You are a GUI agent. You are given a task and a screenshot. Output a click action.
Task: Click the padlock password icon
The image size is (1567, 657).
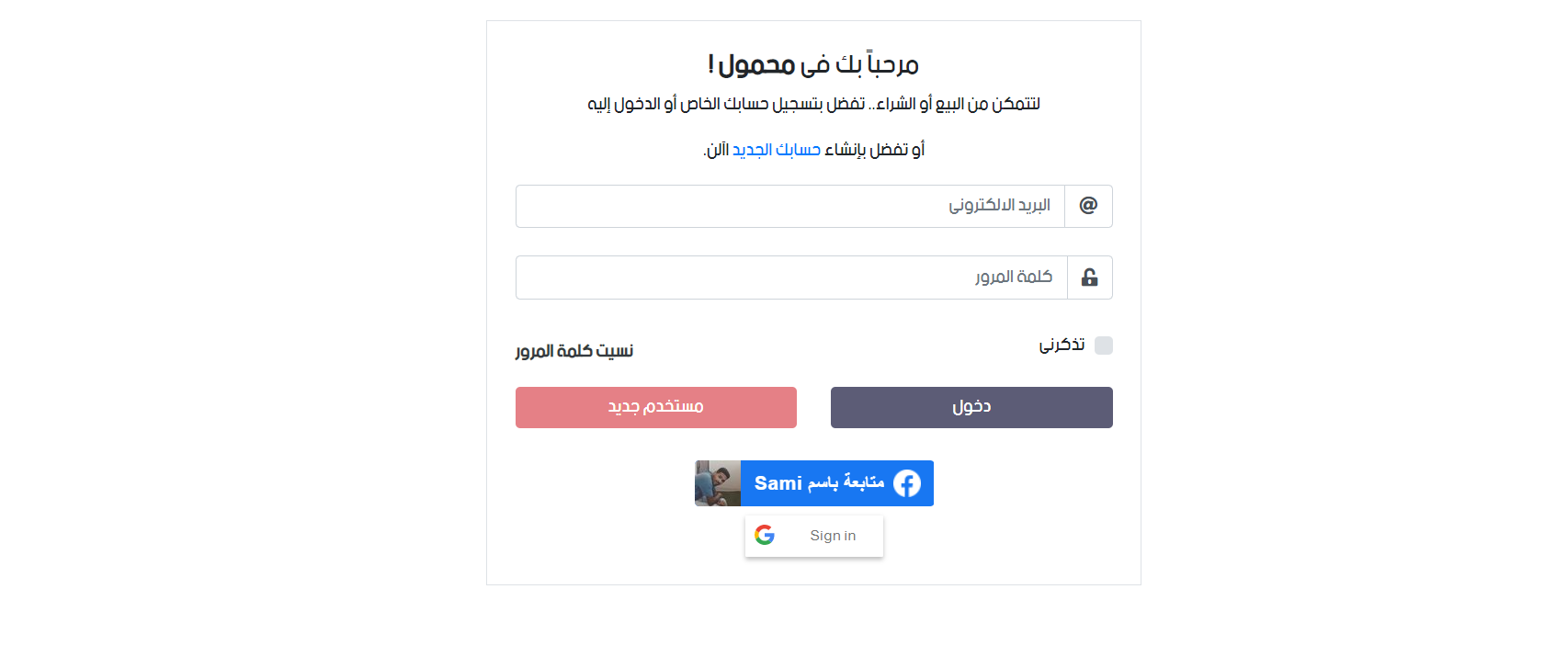[1089, 278]
